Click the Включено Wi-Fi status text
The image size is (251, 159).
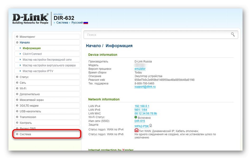tap(144, 118)
